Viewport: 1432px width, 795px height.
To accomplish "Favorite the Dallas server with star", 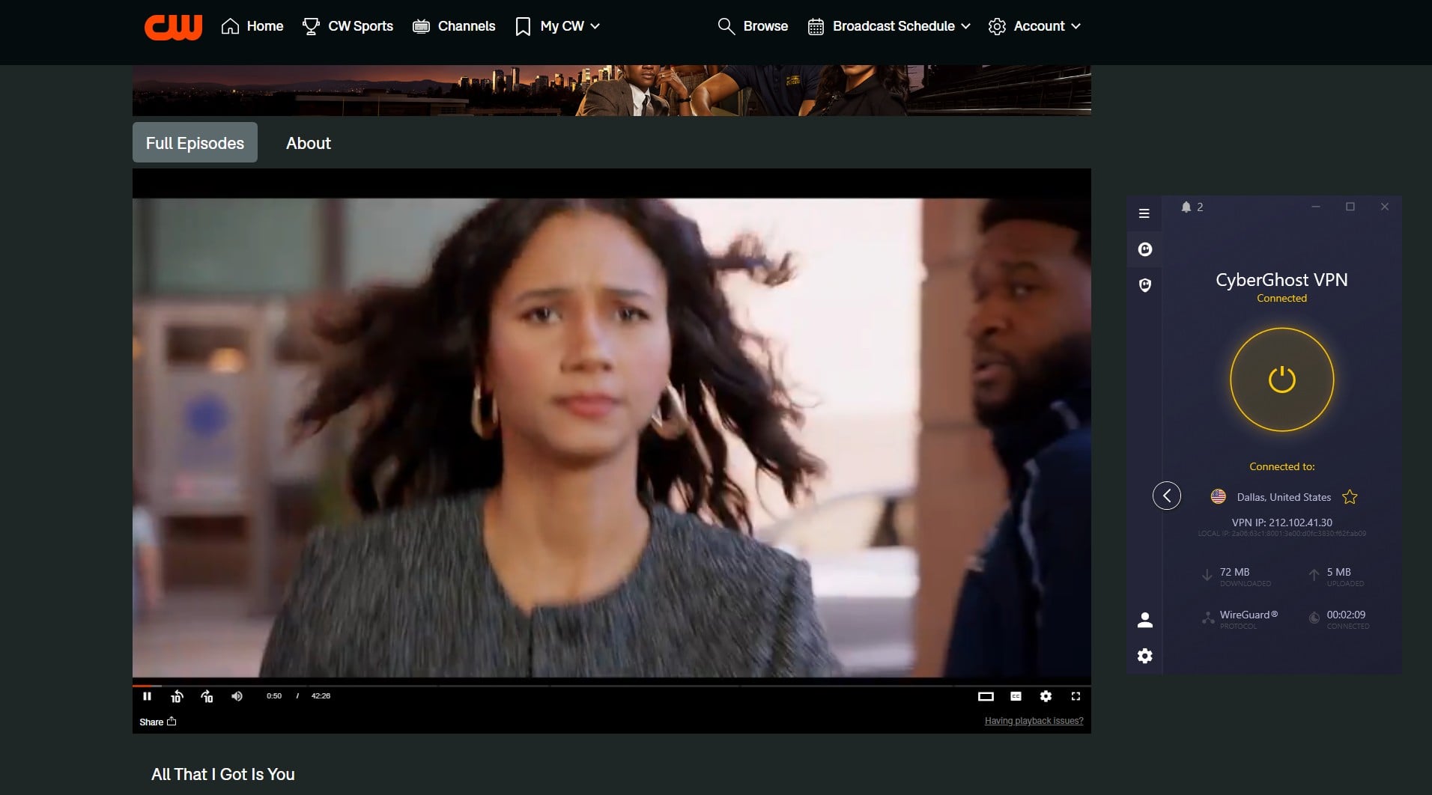I will pyautogui.click(x=1350, y=497).
